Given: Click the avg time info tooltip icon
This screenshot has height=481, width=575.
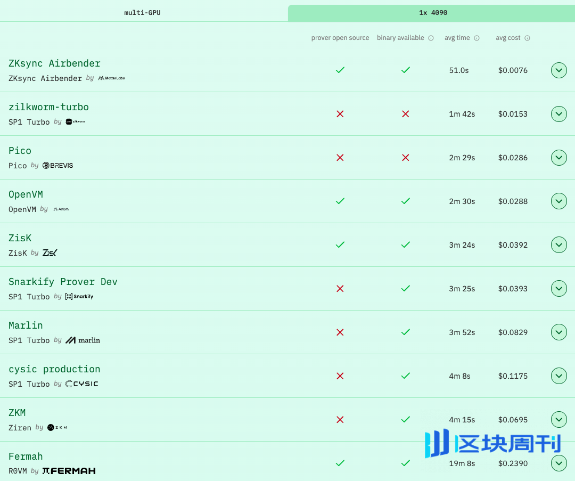Looking at the screenshot, I should point(477,38).
